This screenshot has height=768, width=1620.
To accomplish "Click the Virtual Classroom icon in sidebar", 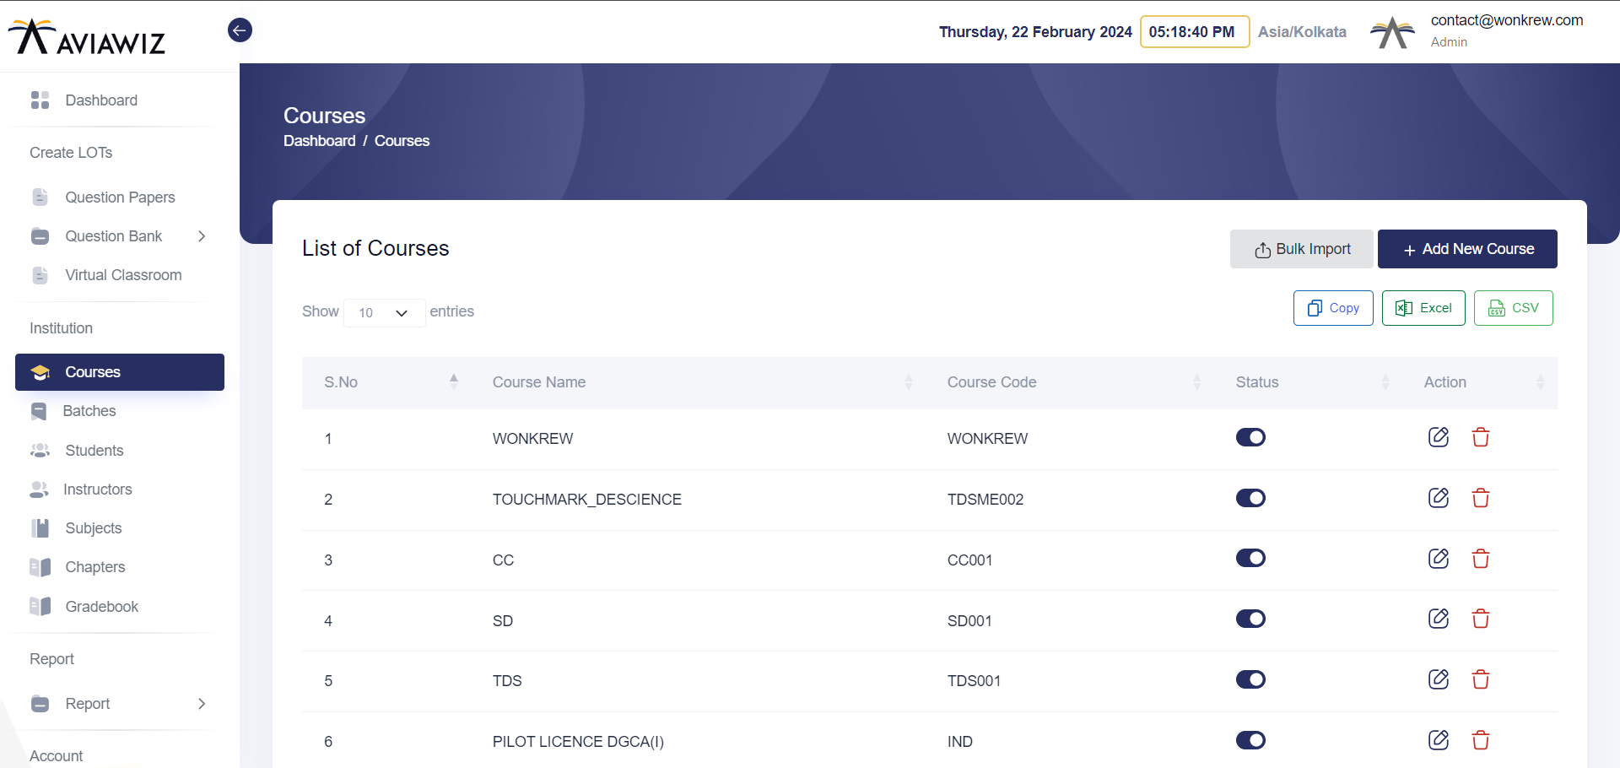I will tap(40, 275).
